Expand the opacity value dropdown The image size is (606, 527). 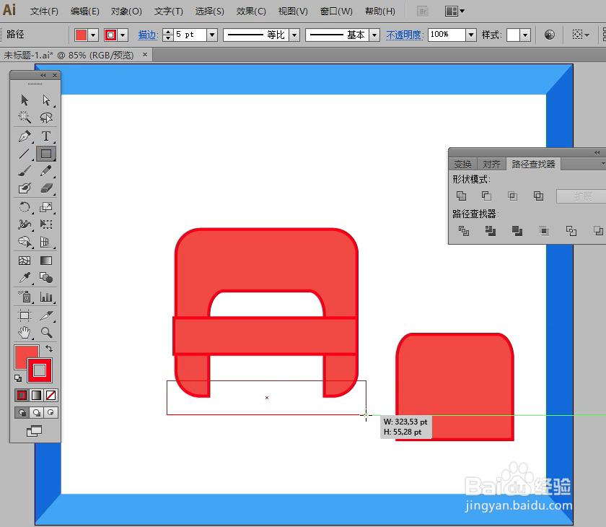[x=473, y=34]
